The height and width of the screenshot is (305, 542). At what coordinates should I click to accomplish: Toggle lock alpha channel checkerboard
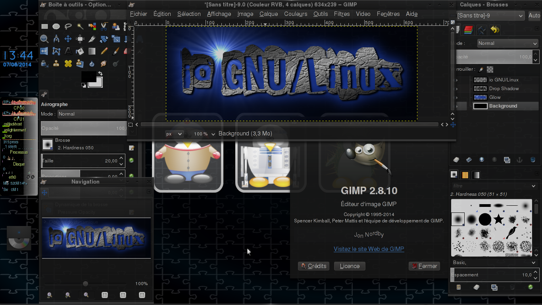pyautogui.click(x=490, y=69)
